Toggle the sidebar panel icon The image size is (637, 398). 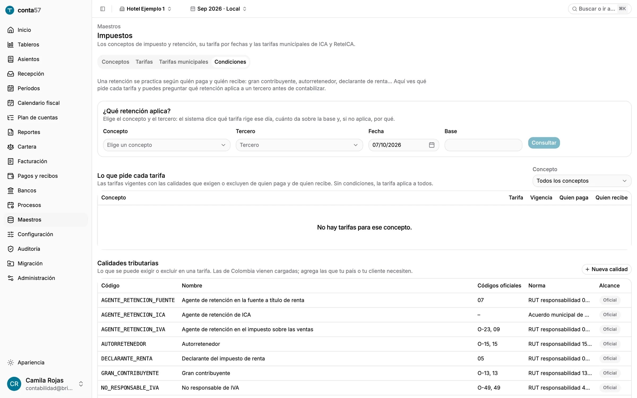click(x=103, y=9)
